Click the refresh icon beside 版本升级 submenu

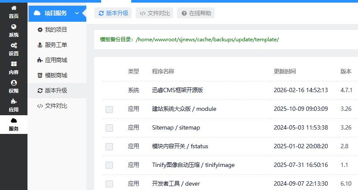pyautogui.click(x=40, y=90)
